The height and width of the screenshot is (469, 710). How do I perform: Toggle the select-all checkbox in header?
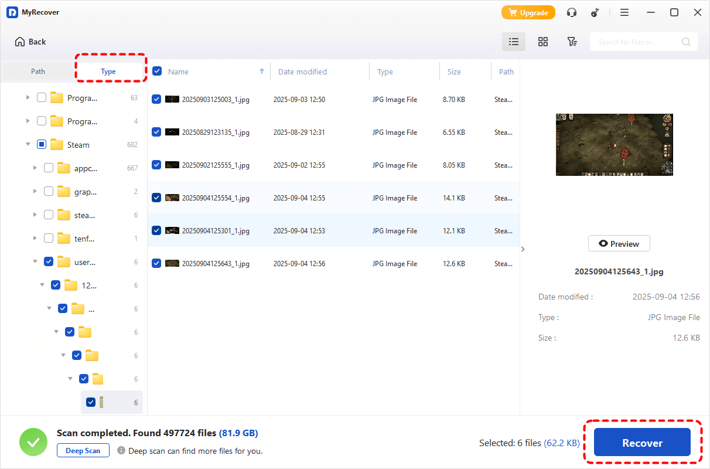[157, 72]
